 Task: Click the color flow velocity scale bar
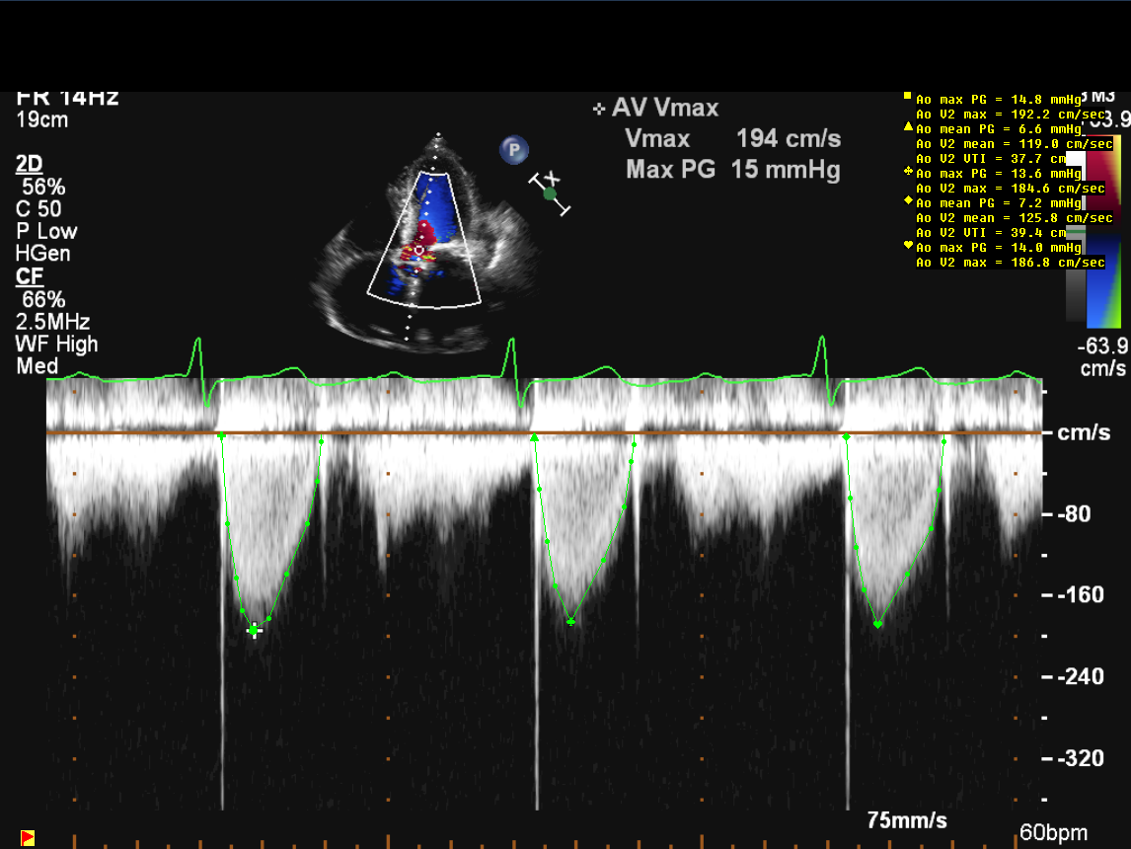coord(1102,232)
